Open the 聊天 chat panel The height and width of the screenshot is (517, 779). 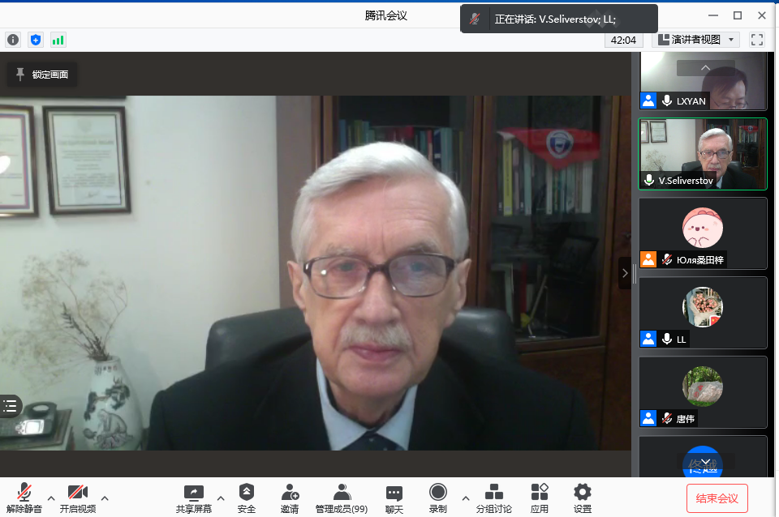click(x=394, y=497)
